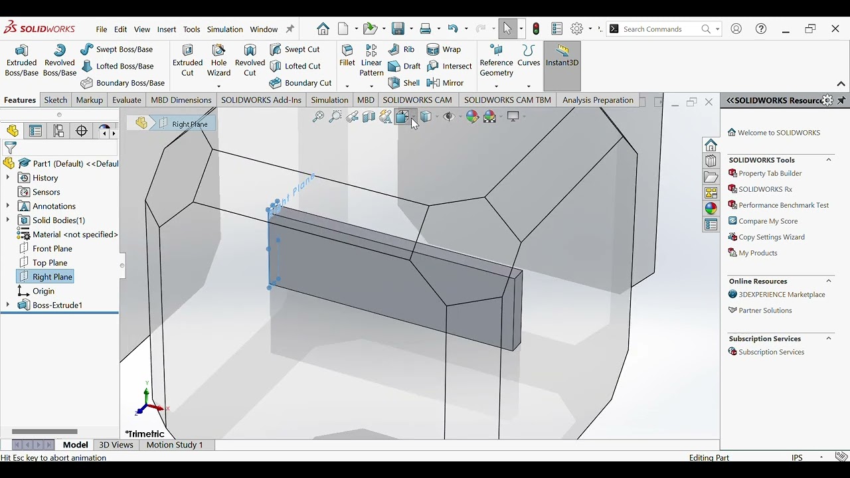
Task: Click Zoom to Area icon
Action: coord(335,117)
